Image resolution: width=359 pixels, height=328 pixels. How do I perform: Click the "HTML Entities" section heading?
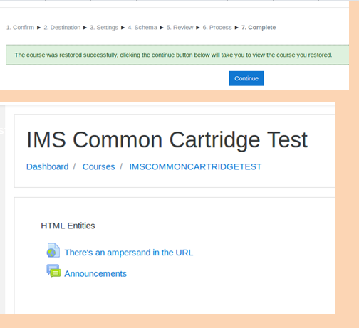click(x=68, y=226)
